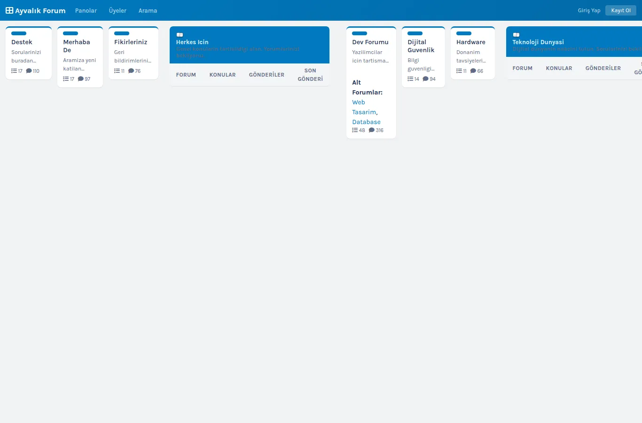Viewport: 642px width, 423px height.
Task: Open the Panolar menu item
Action: click(x=86, y=10)
